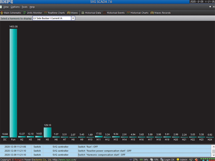Open the Units Monitor view
Image resolution: width=215 pixels, height=161 pixels.
coord(33,13)
